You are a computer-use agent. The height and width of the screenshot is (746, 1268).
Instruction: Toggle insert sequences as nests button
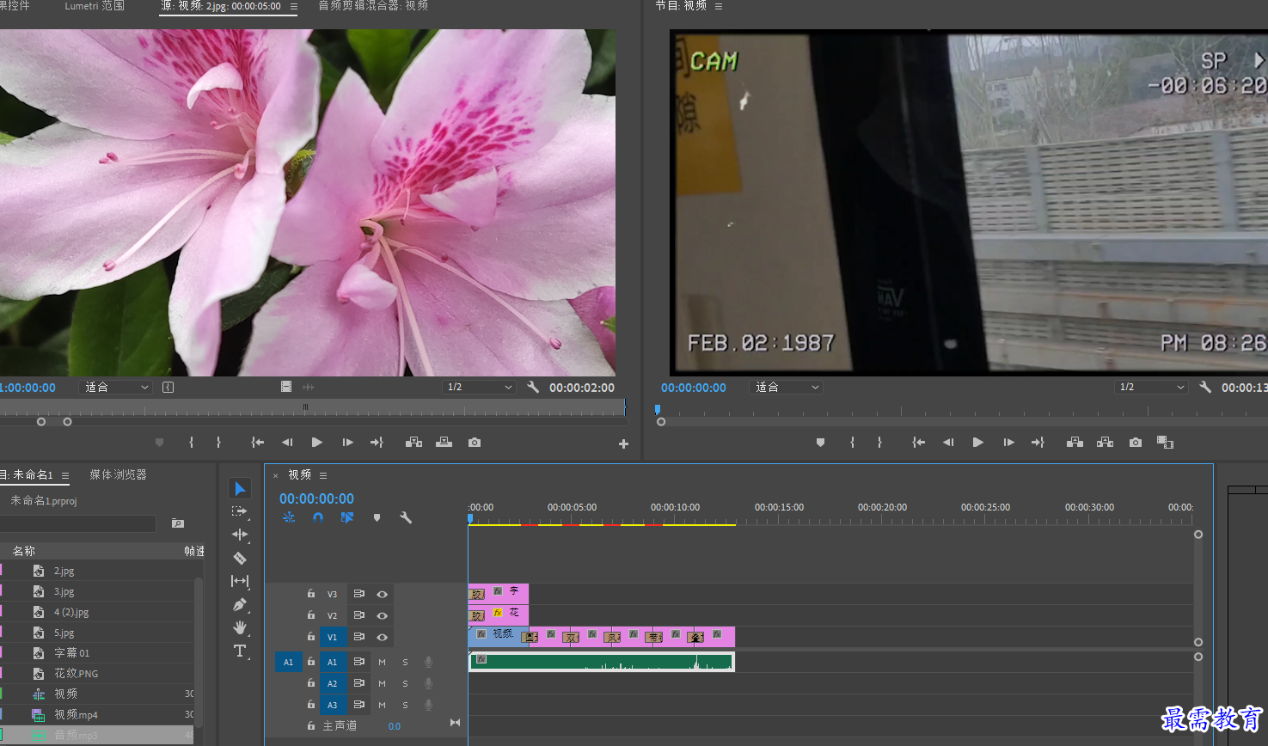click(289, 517)
